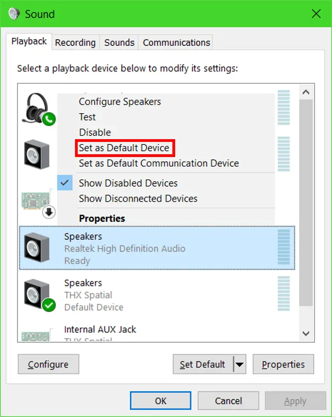
Task: Click the Properties button at bottom
Action: [283, 364]
